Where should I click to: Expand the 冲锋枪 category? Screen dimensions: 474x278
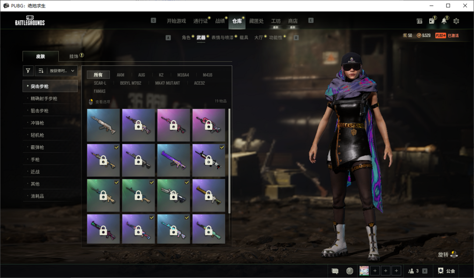[50, 123]
